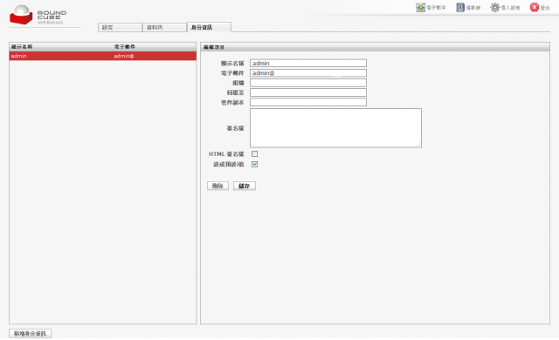This screenshot has height=340, width=559.
Task: Click into the Organization (組織) input field
Action: click(x=308, y=83)
